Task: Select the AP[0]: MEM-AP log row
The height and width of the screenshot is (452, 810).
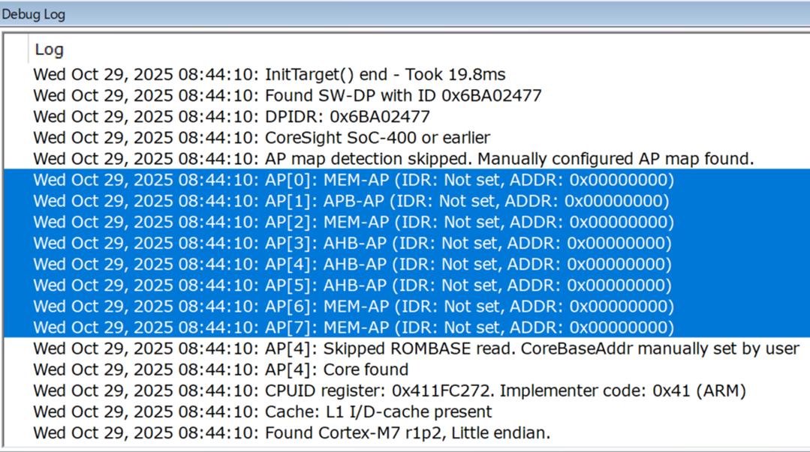Action: point(354,180)
